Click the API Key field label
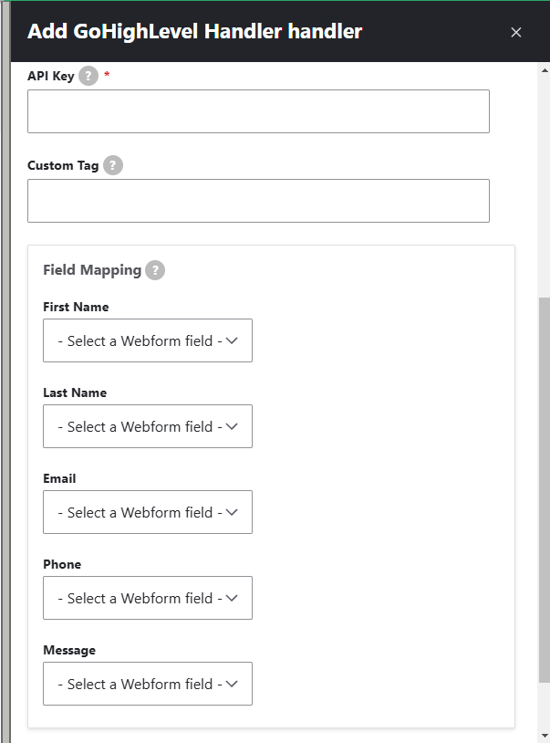 [51, 76]
